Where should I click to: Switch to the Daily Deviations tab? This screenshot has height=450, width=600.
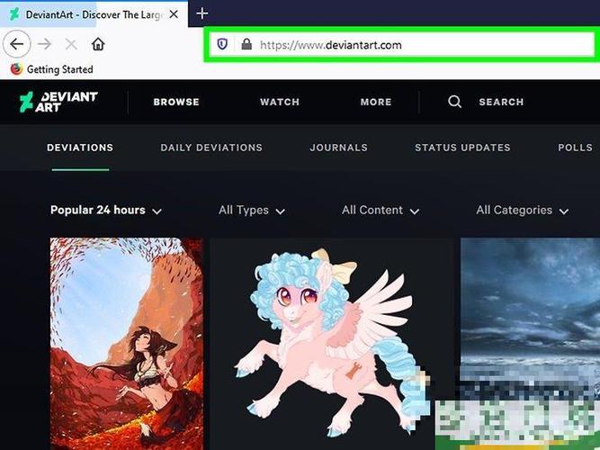(x=211, y=148)
